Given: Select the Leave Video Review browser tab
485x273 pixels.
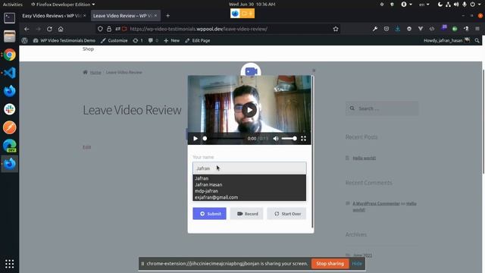Looking at the screenshot, I should click(x=122, y=15).
